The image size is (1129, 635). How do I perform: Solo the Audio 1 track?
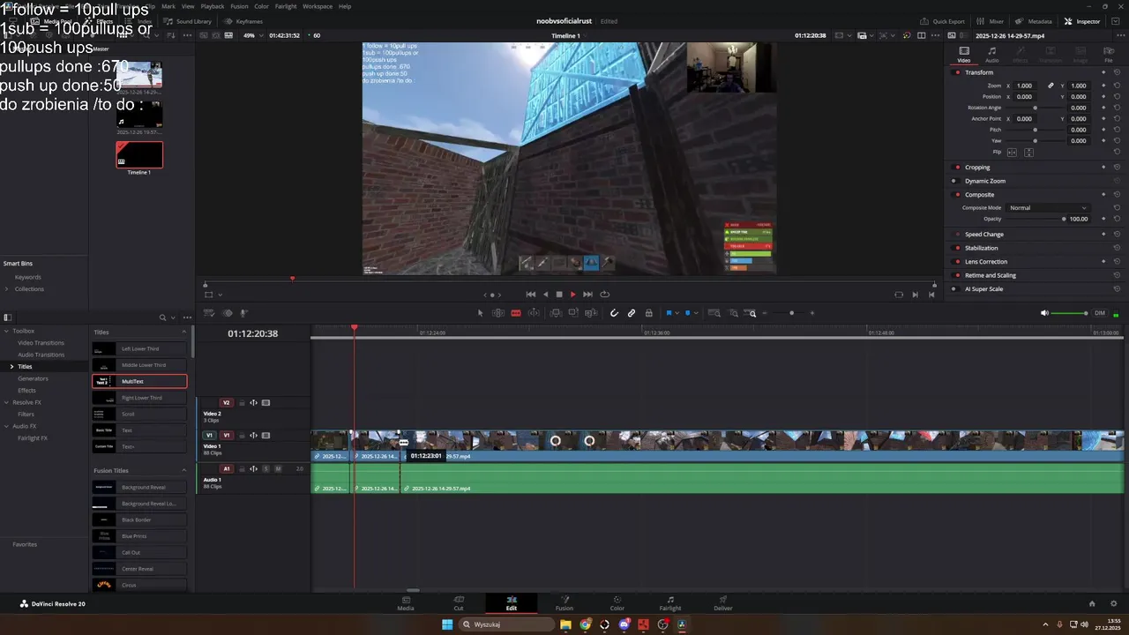[x=265, y=468]
